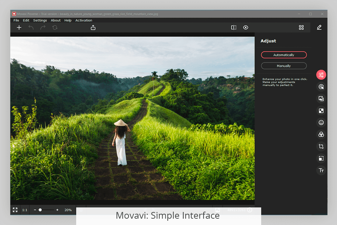Click the 20% zoom value
Viewport: 337px width, 225px height.
pos(68,210)
